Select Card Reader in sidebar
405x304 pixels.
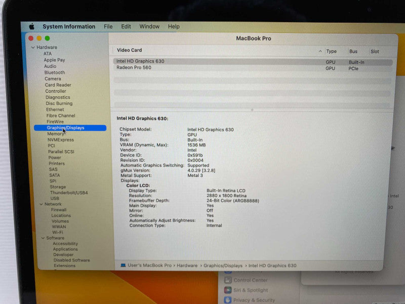click(x=58, y=85)
